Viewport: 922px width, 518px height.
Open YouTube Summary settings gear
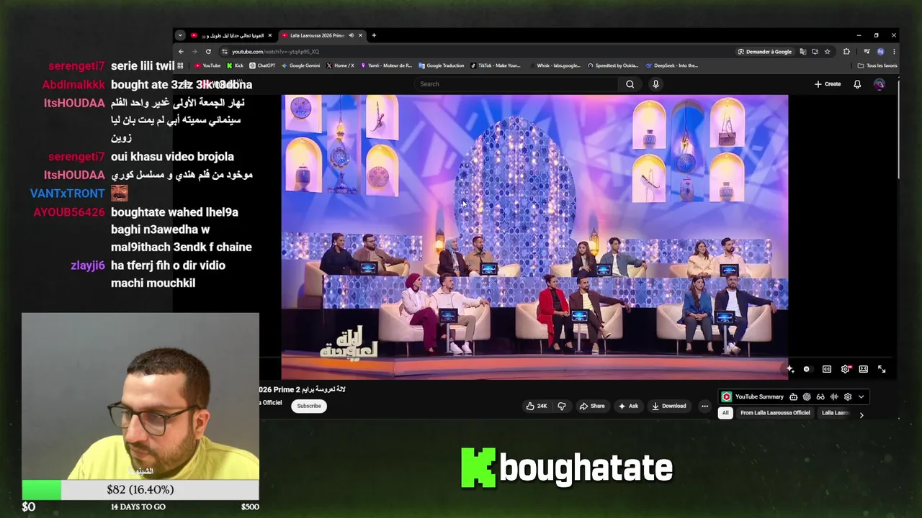point(848,397)
